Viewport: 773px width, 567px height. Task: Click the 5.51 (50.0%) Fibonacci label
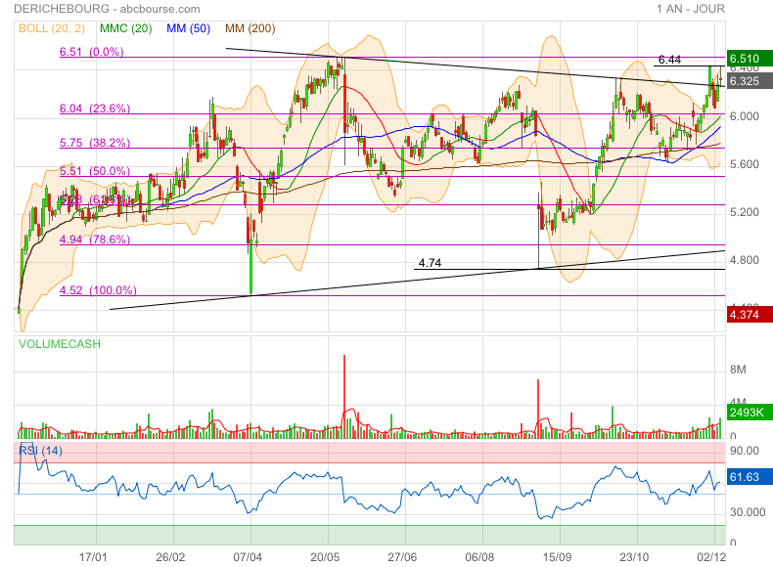pos(95,171)
